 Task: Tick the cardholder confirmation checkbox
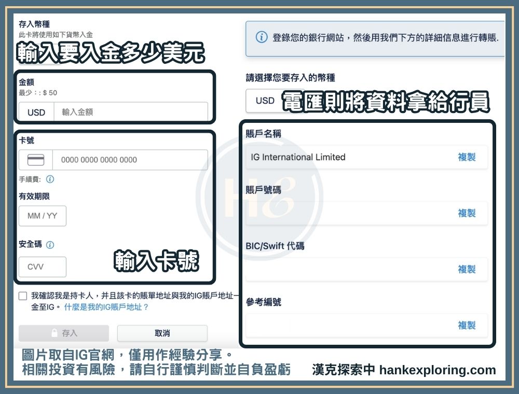click(x=23, y=296)
